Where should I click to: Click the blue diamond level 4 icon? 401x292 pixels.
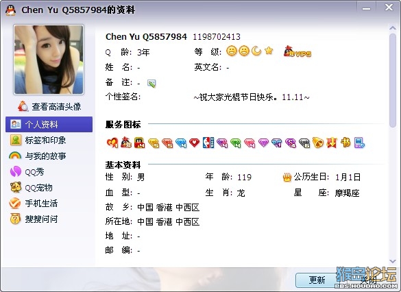[181, 143]
